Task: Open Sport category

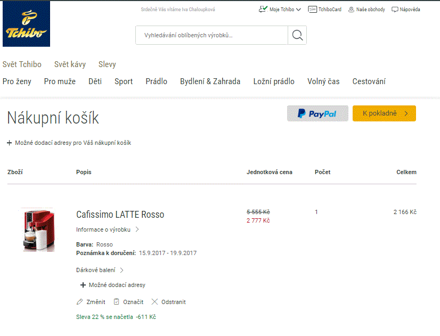Action: (x=124, y=81)
